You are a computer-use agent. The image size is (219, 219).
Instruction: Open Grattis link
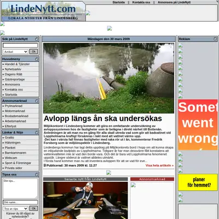coord(9,137)
